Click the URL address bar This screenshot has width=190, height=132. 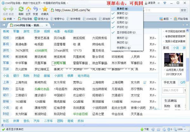[80, 10]
